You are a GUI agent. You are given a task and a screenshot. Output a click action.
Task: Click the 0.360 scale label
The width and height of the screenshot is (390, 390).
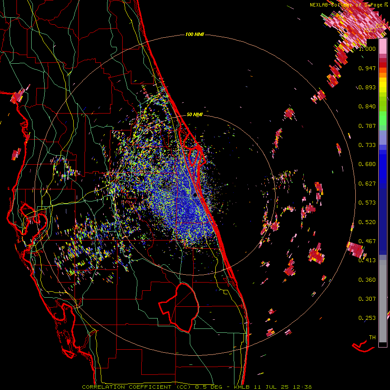(367, 280)
